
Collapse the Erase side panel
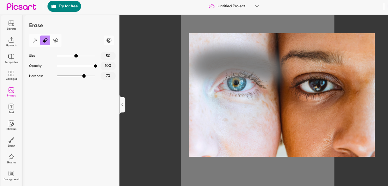(x=122, y=105)
